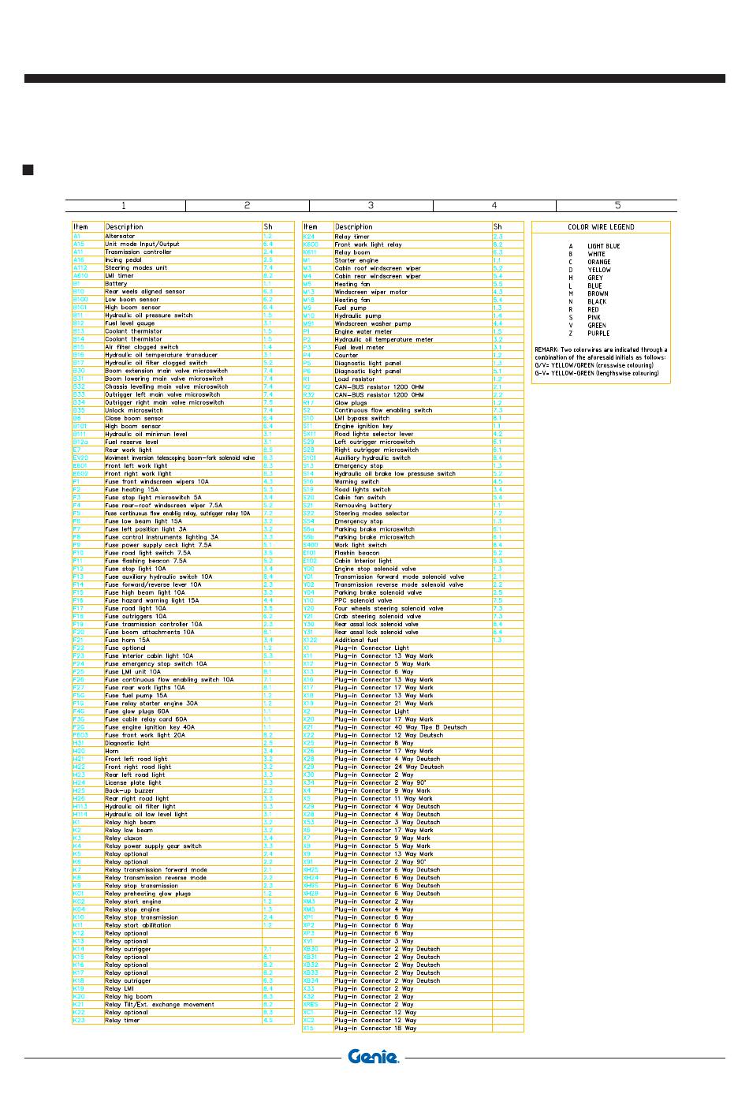Select 'Rear weels aligned sensor' row
This screenshot has height=1120, width=749.
(x=183, y=291)
